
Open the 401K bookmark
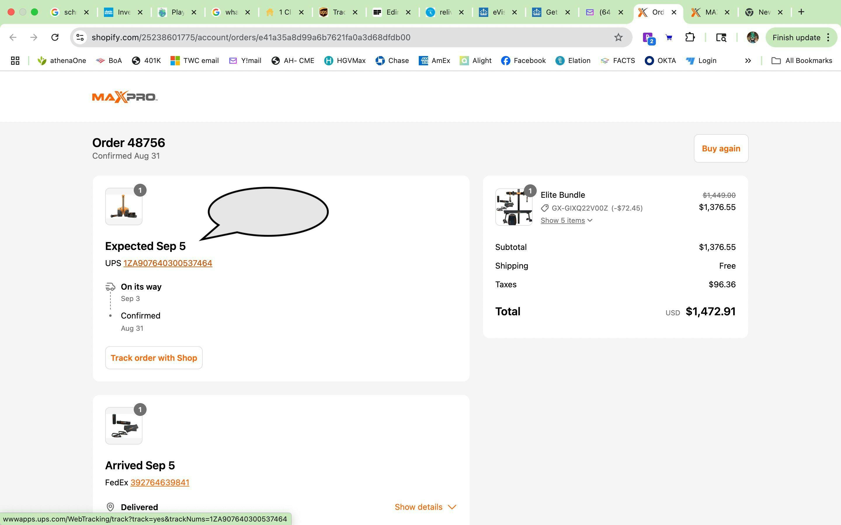tap(146, 61)
